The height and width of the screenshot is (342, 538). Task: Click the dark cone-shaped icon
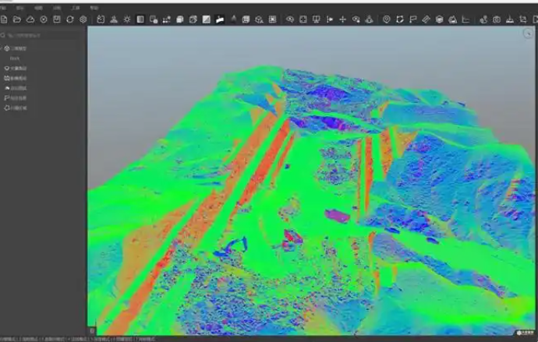233,19
